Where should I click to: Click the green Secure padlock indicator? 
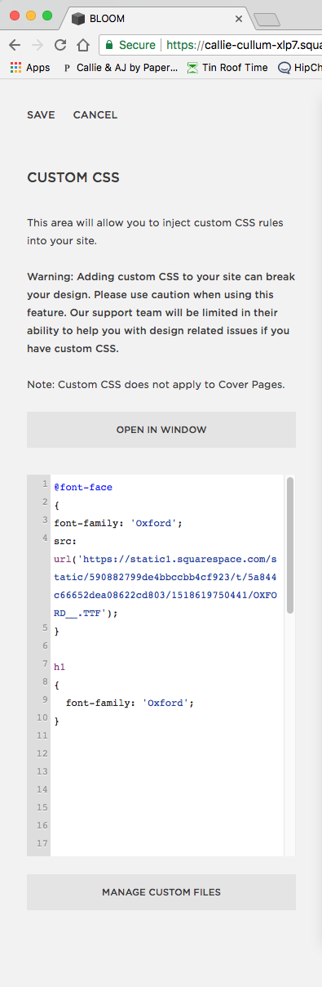point(130,45)
